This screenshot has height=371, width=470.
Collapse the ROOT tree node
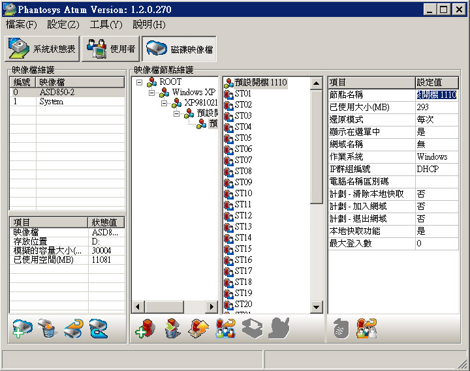139,82
